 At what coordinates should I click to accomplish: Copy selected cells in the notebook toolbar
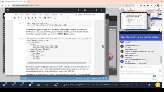(25, 18)
